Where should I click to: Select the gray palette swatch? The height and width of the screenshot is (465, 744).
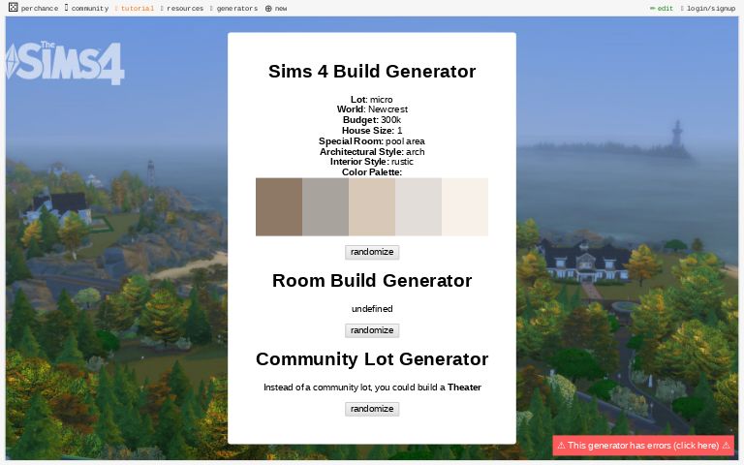click(325, 206)
